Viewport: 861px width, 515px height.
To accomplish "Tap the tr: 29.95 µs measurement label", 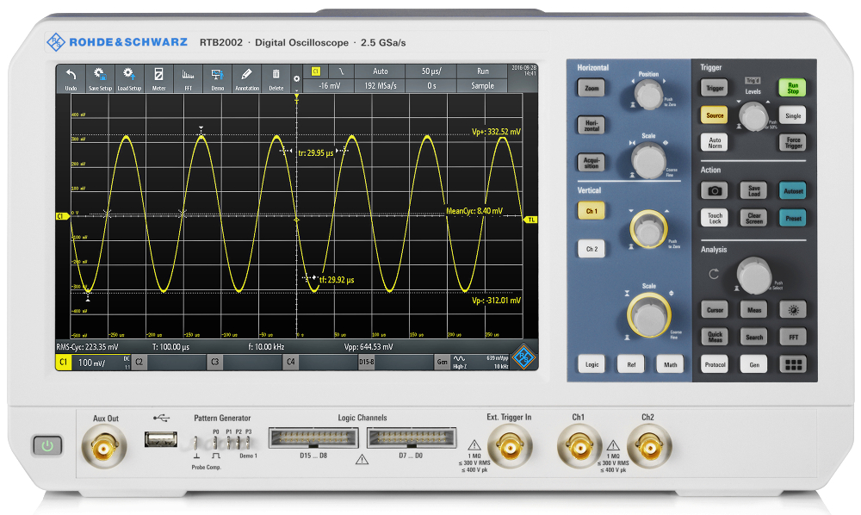I will (316, 152).
